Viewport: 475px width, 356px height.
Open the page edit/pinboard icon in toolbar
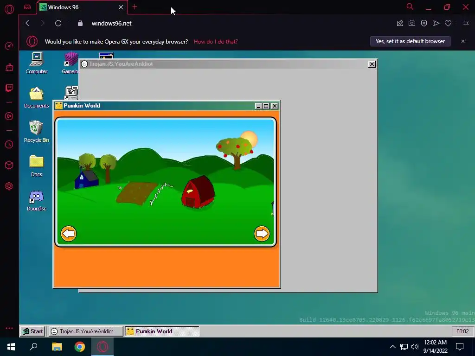click(400, 23)
